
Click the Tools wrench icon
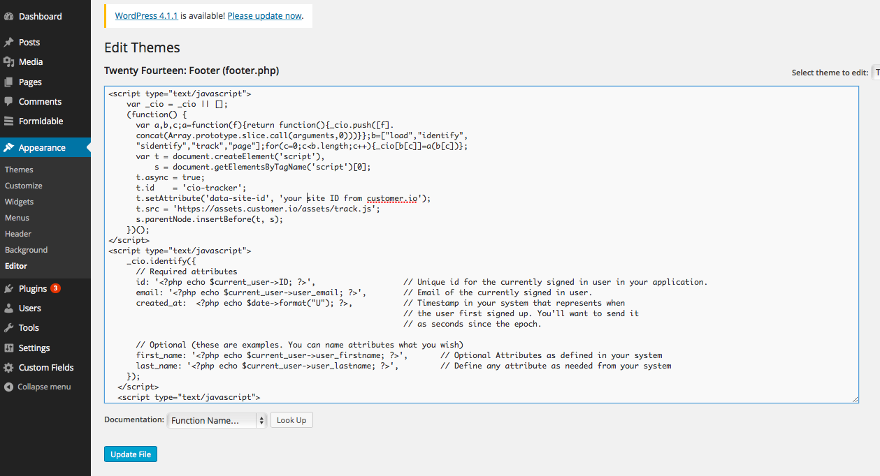(9, 327)
